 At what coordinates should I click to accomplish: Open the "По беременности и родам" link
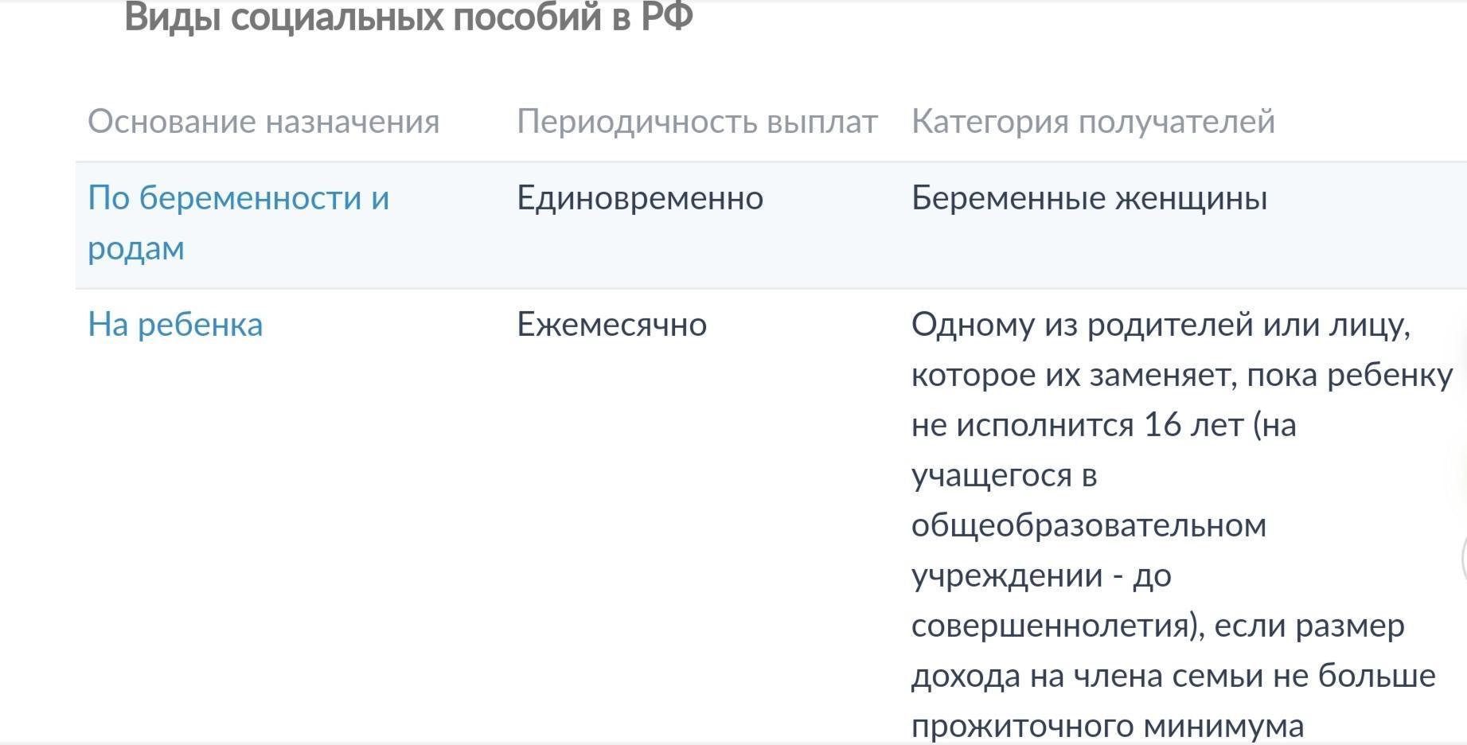click(x=238, y=198)
